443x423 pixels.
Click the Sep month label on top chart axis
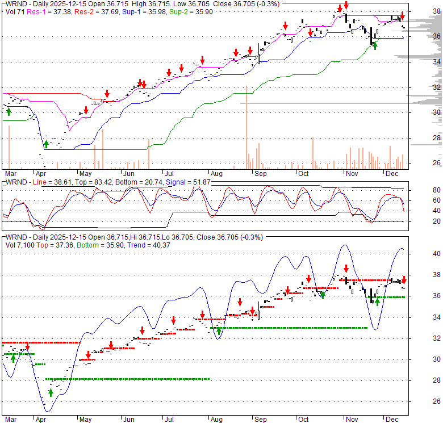261,173
